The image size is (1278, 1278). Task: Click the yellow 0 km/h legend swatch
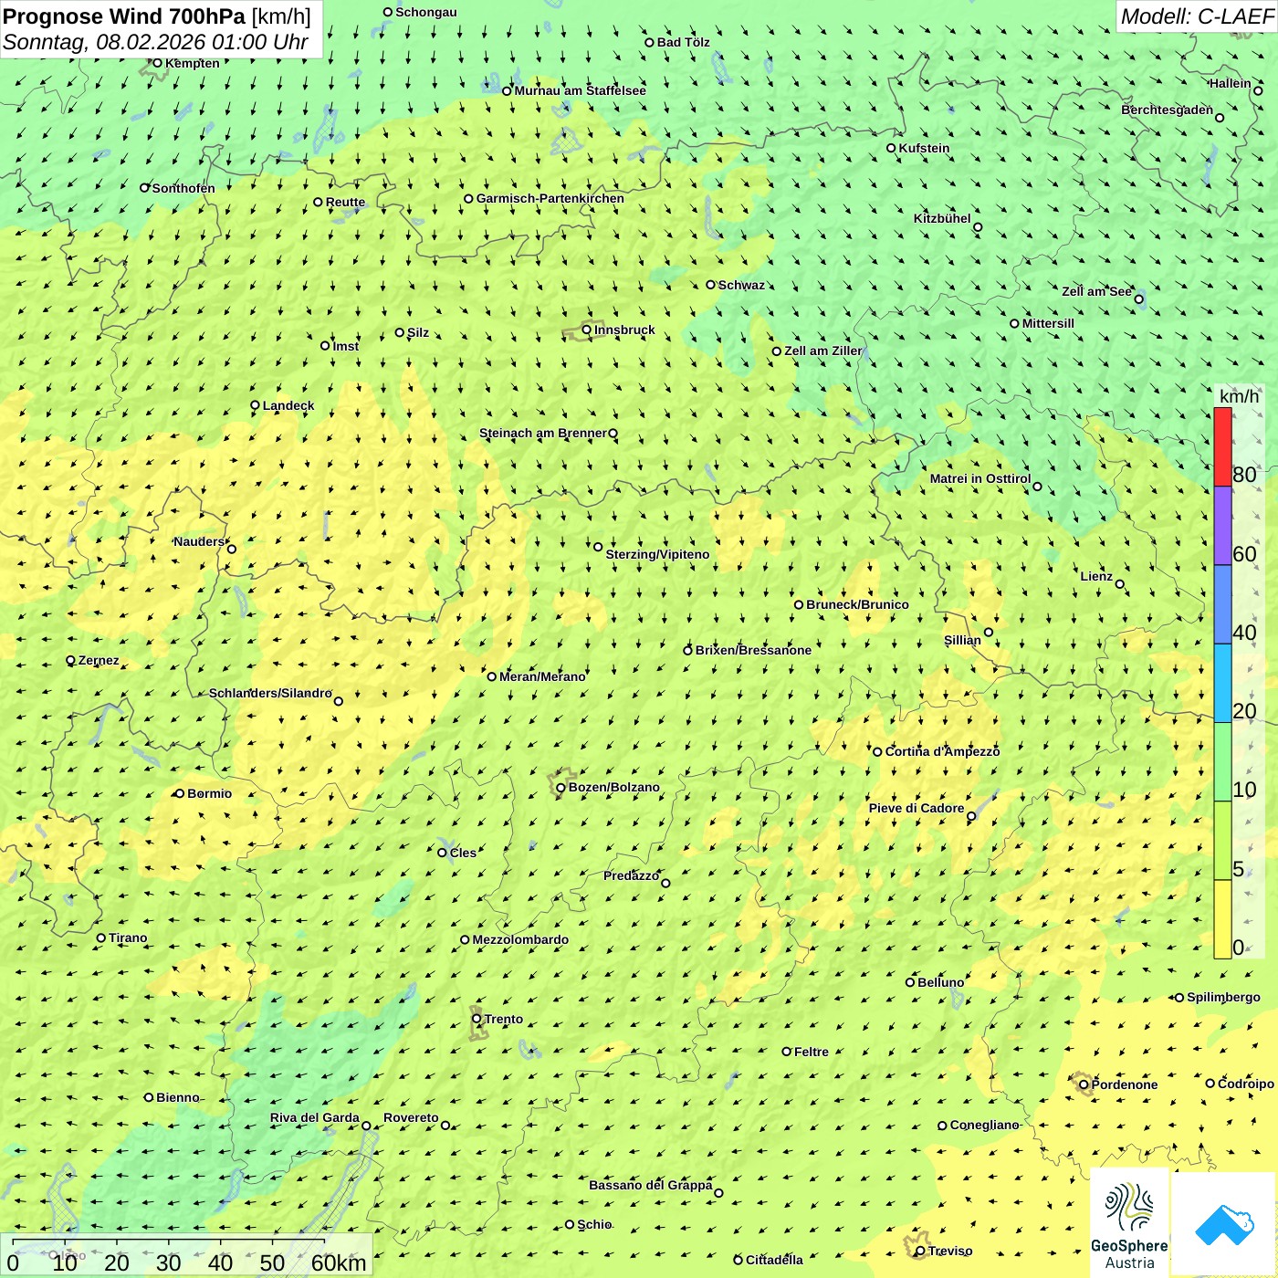point(1222,919)
